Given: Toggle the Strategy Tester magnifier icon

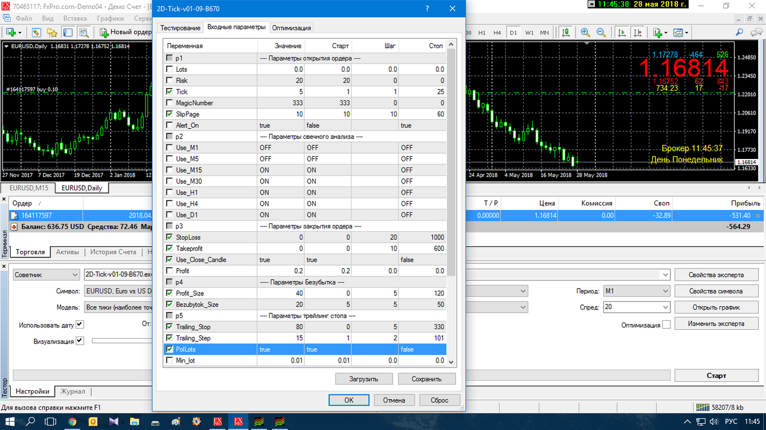Looking at the screenshot, I should point(84,33).
